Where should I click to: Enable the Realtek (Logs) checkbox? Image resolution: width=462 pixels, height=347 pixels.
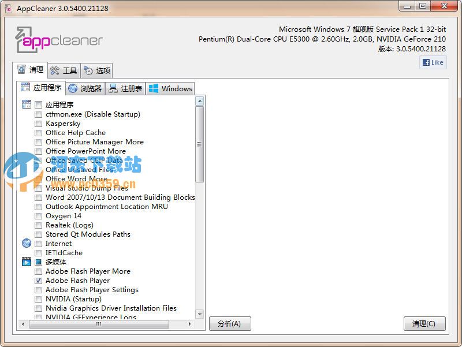click(38, 225)
